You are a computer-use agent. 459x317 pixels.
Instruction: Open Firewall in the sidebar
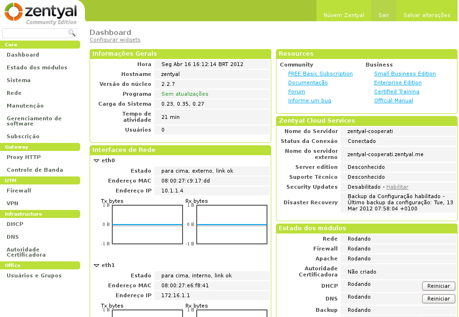coord(19,191)
